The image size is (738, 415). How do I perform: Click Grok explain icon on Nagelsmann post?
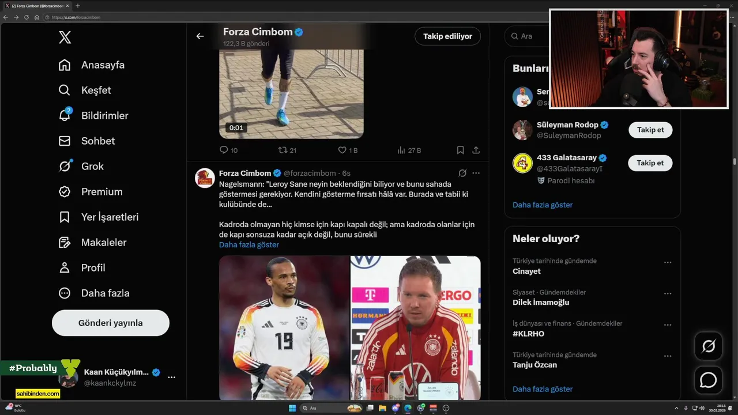(x=462, y=173)
